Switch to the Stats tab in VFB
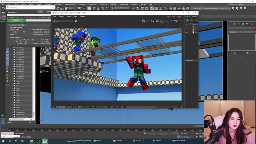The image size is (256, 144). (194, 17)
